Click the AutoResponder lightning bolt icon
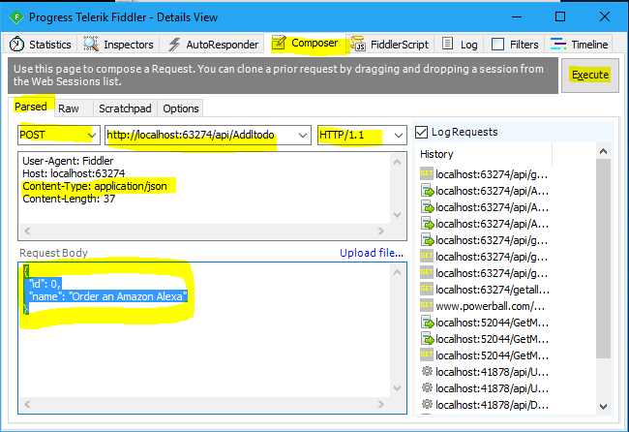Screen dimensions: 629x432 point(173,45)
